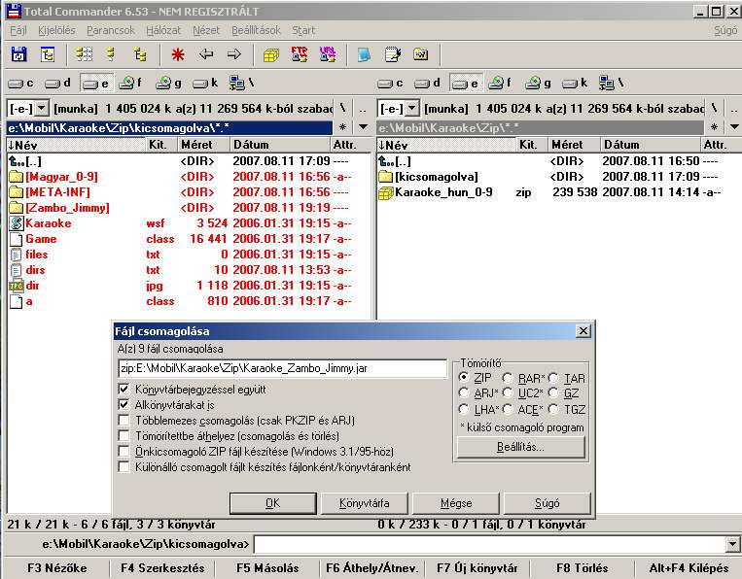Select the RAR packer radio button

508,378
